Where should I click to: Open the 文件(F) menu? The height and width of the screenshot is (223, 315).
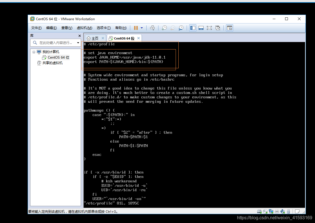tap(36, 28)
